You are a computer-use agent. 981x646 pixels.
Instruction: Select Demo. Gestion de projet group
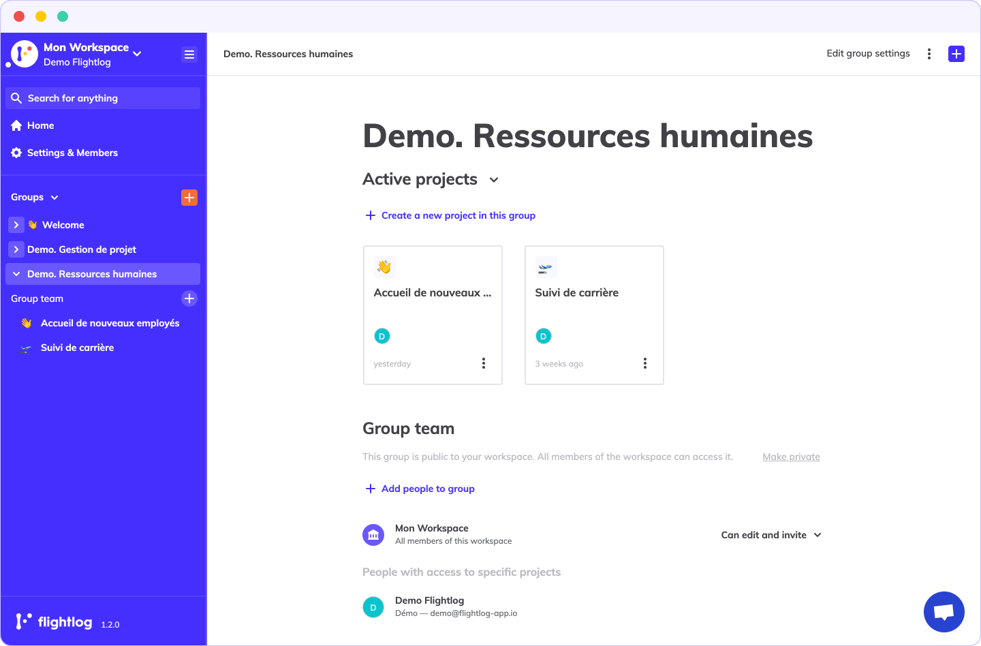pyautogui.click(x=82, y=249)
